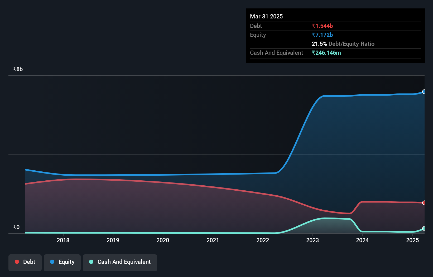Toggle the Cash And Equivalent legend button

(120, 263)
